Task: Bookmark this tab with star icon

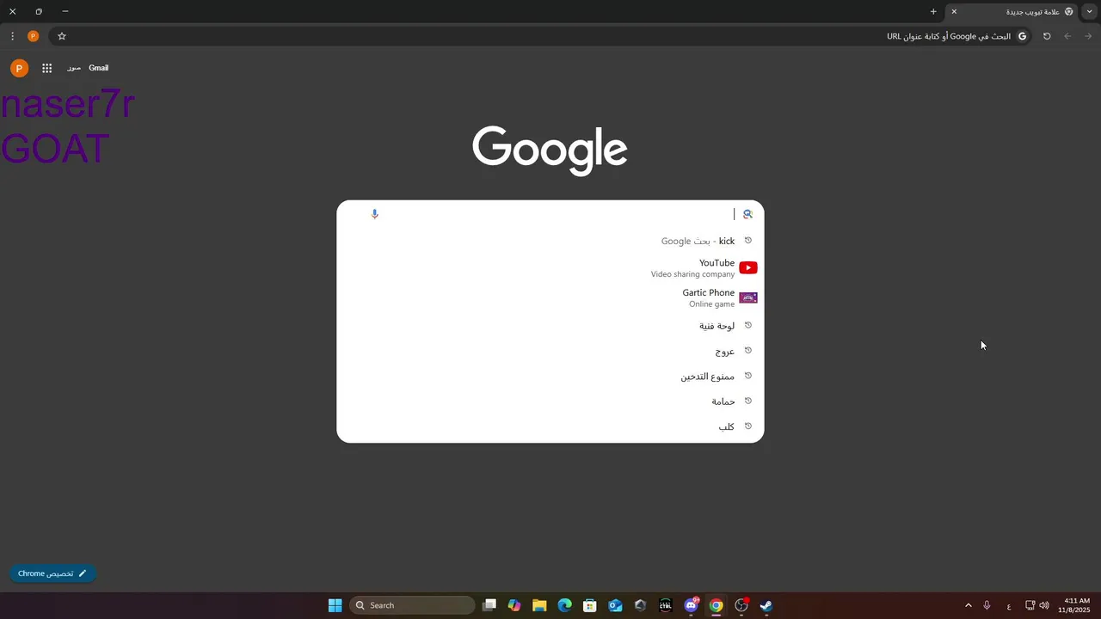Action: pos(62,36)
